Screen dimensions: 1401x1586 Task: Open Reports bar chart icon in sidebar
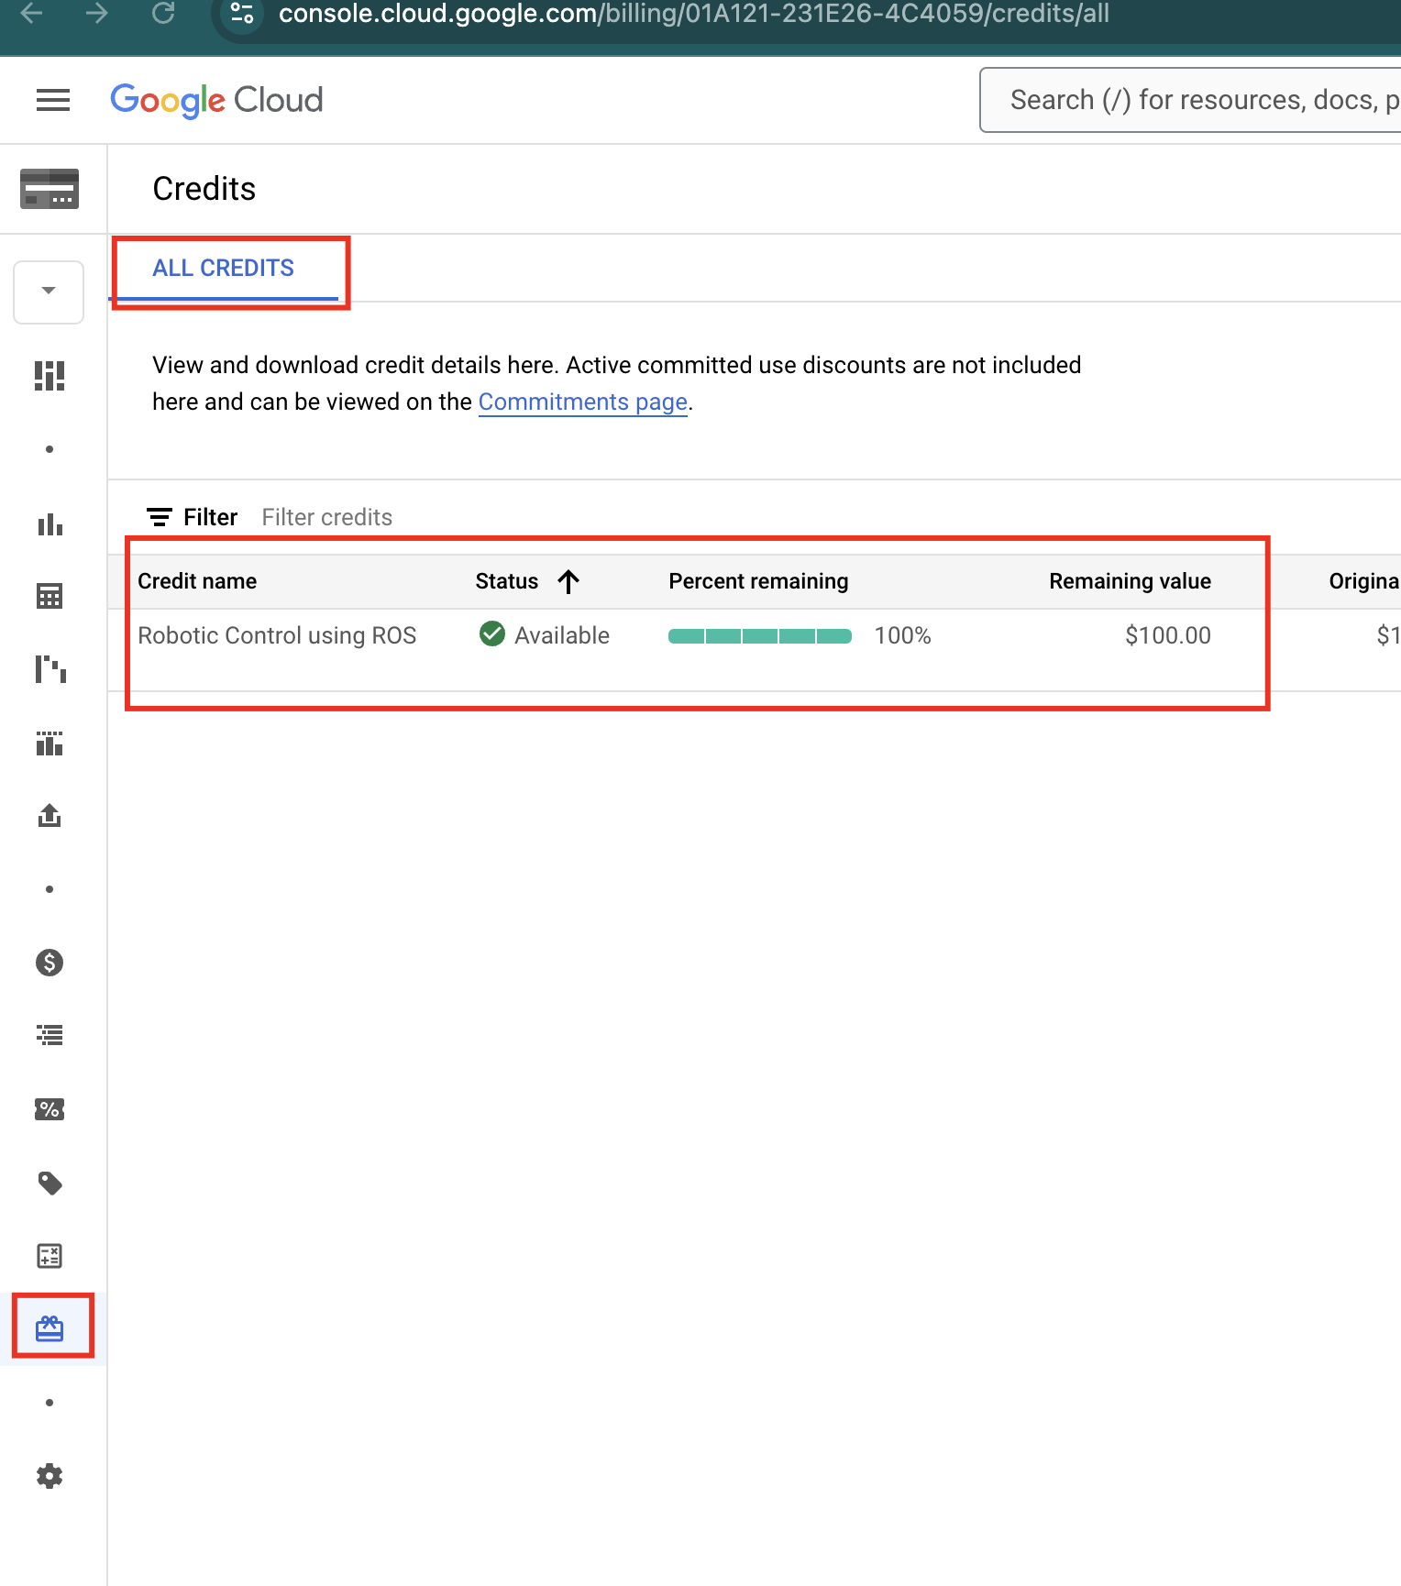point(50,524)
